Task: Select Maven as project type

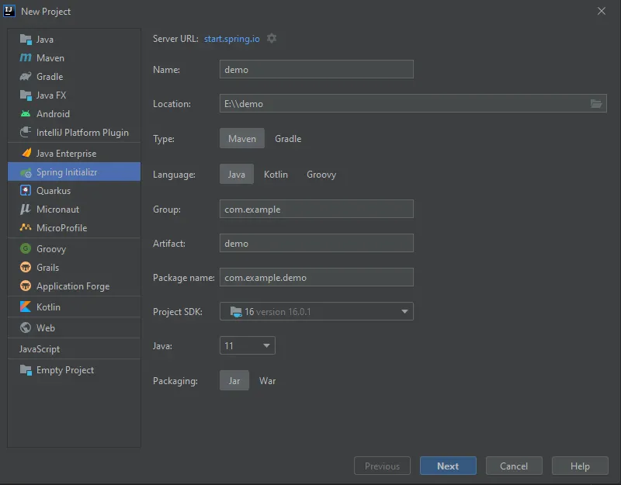Action: click(x=242, y=139)
